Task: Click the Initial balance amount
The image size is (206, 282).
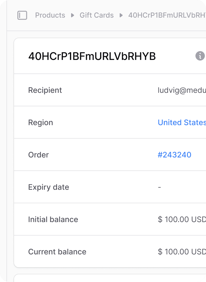Action: (x=181, y=219)
